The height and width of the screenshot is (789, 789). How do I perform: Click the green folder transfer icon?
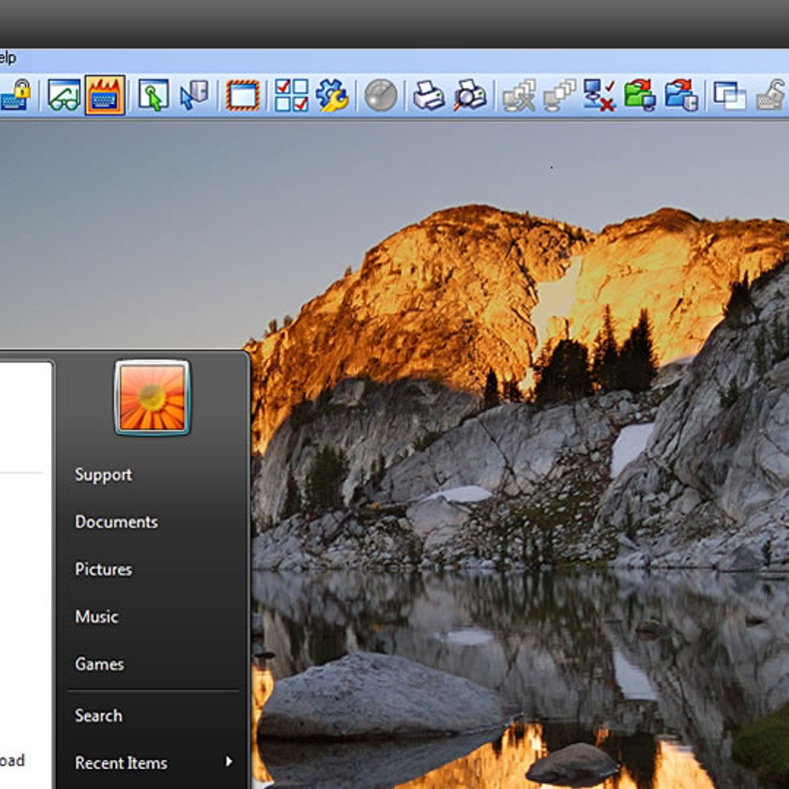640,96
